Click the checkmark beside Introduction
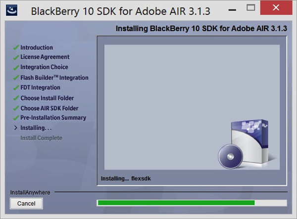This screenshot has height=219, width=297. 16,47
